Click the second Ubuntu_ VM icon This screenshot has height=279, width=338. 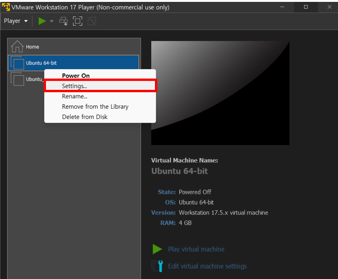[x=17, y=79]
